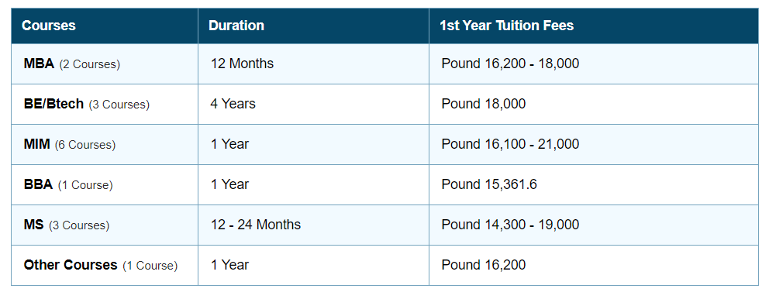Select the Pound 15,361.6 fee cell
769x299 pixels.
(489, 185)
